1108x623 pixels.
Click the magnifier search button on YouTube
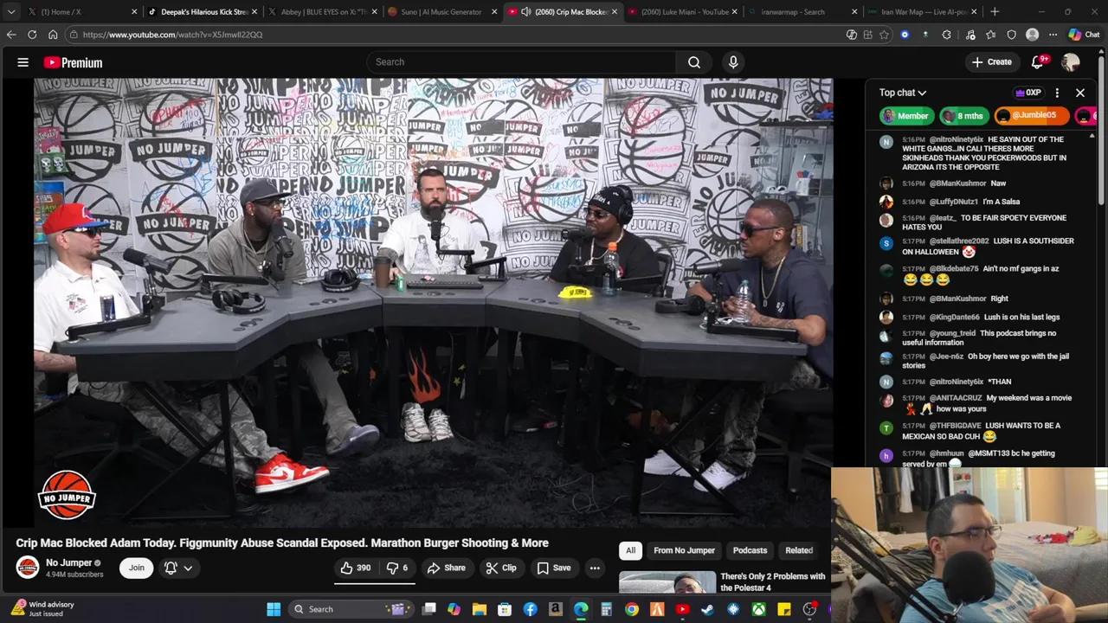(x=694, y=62)
